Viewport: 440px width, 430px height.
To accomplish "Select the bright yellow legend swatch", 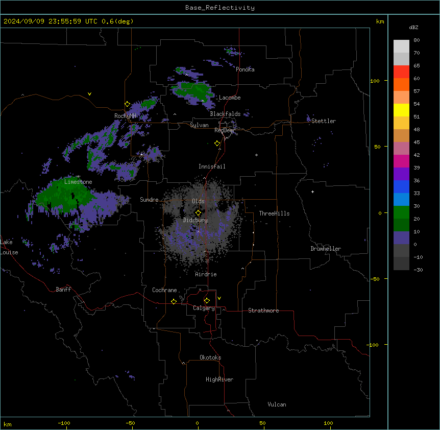I will pos(401,110).
